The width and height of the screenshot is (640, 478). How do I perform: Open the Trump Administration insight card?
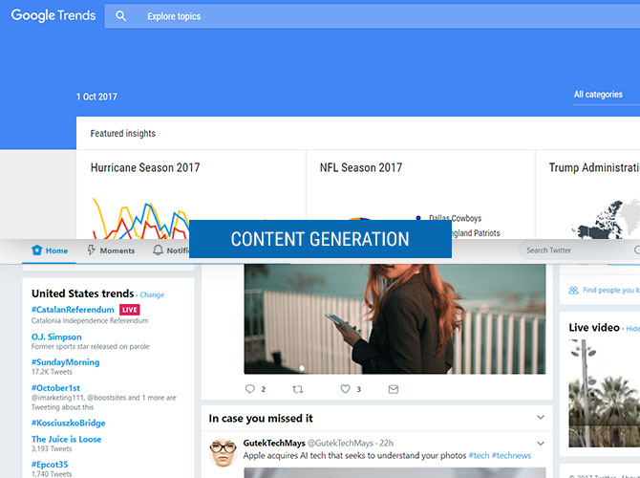point(587,194)
